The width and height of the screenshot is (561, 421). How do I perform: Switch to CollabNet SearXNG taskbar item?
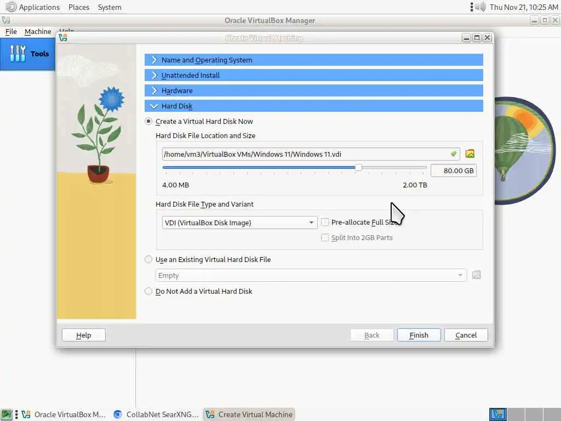[x=156, y=414]
